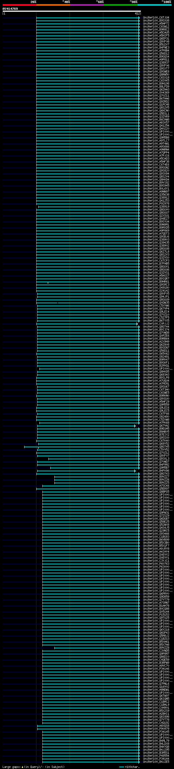The image size is (174, 769).
Task: Open hit UniRef100_A5CAU5
Action: (156, 32)
